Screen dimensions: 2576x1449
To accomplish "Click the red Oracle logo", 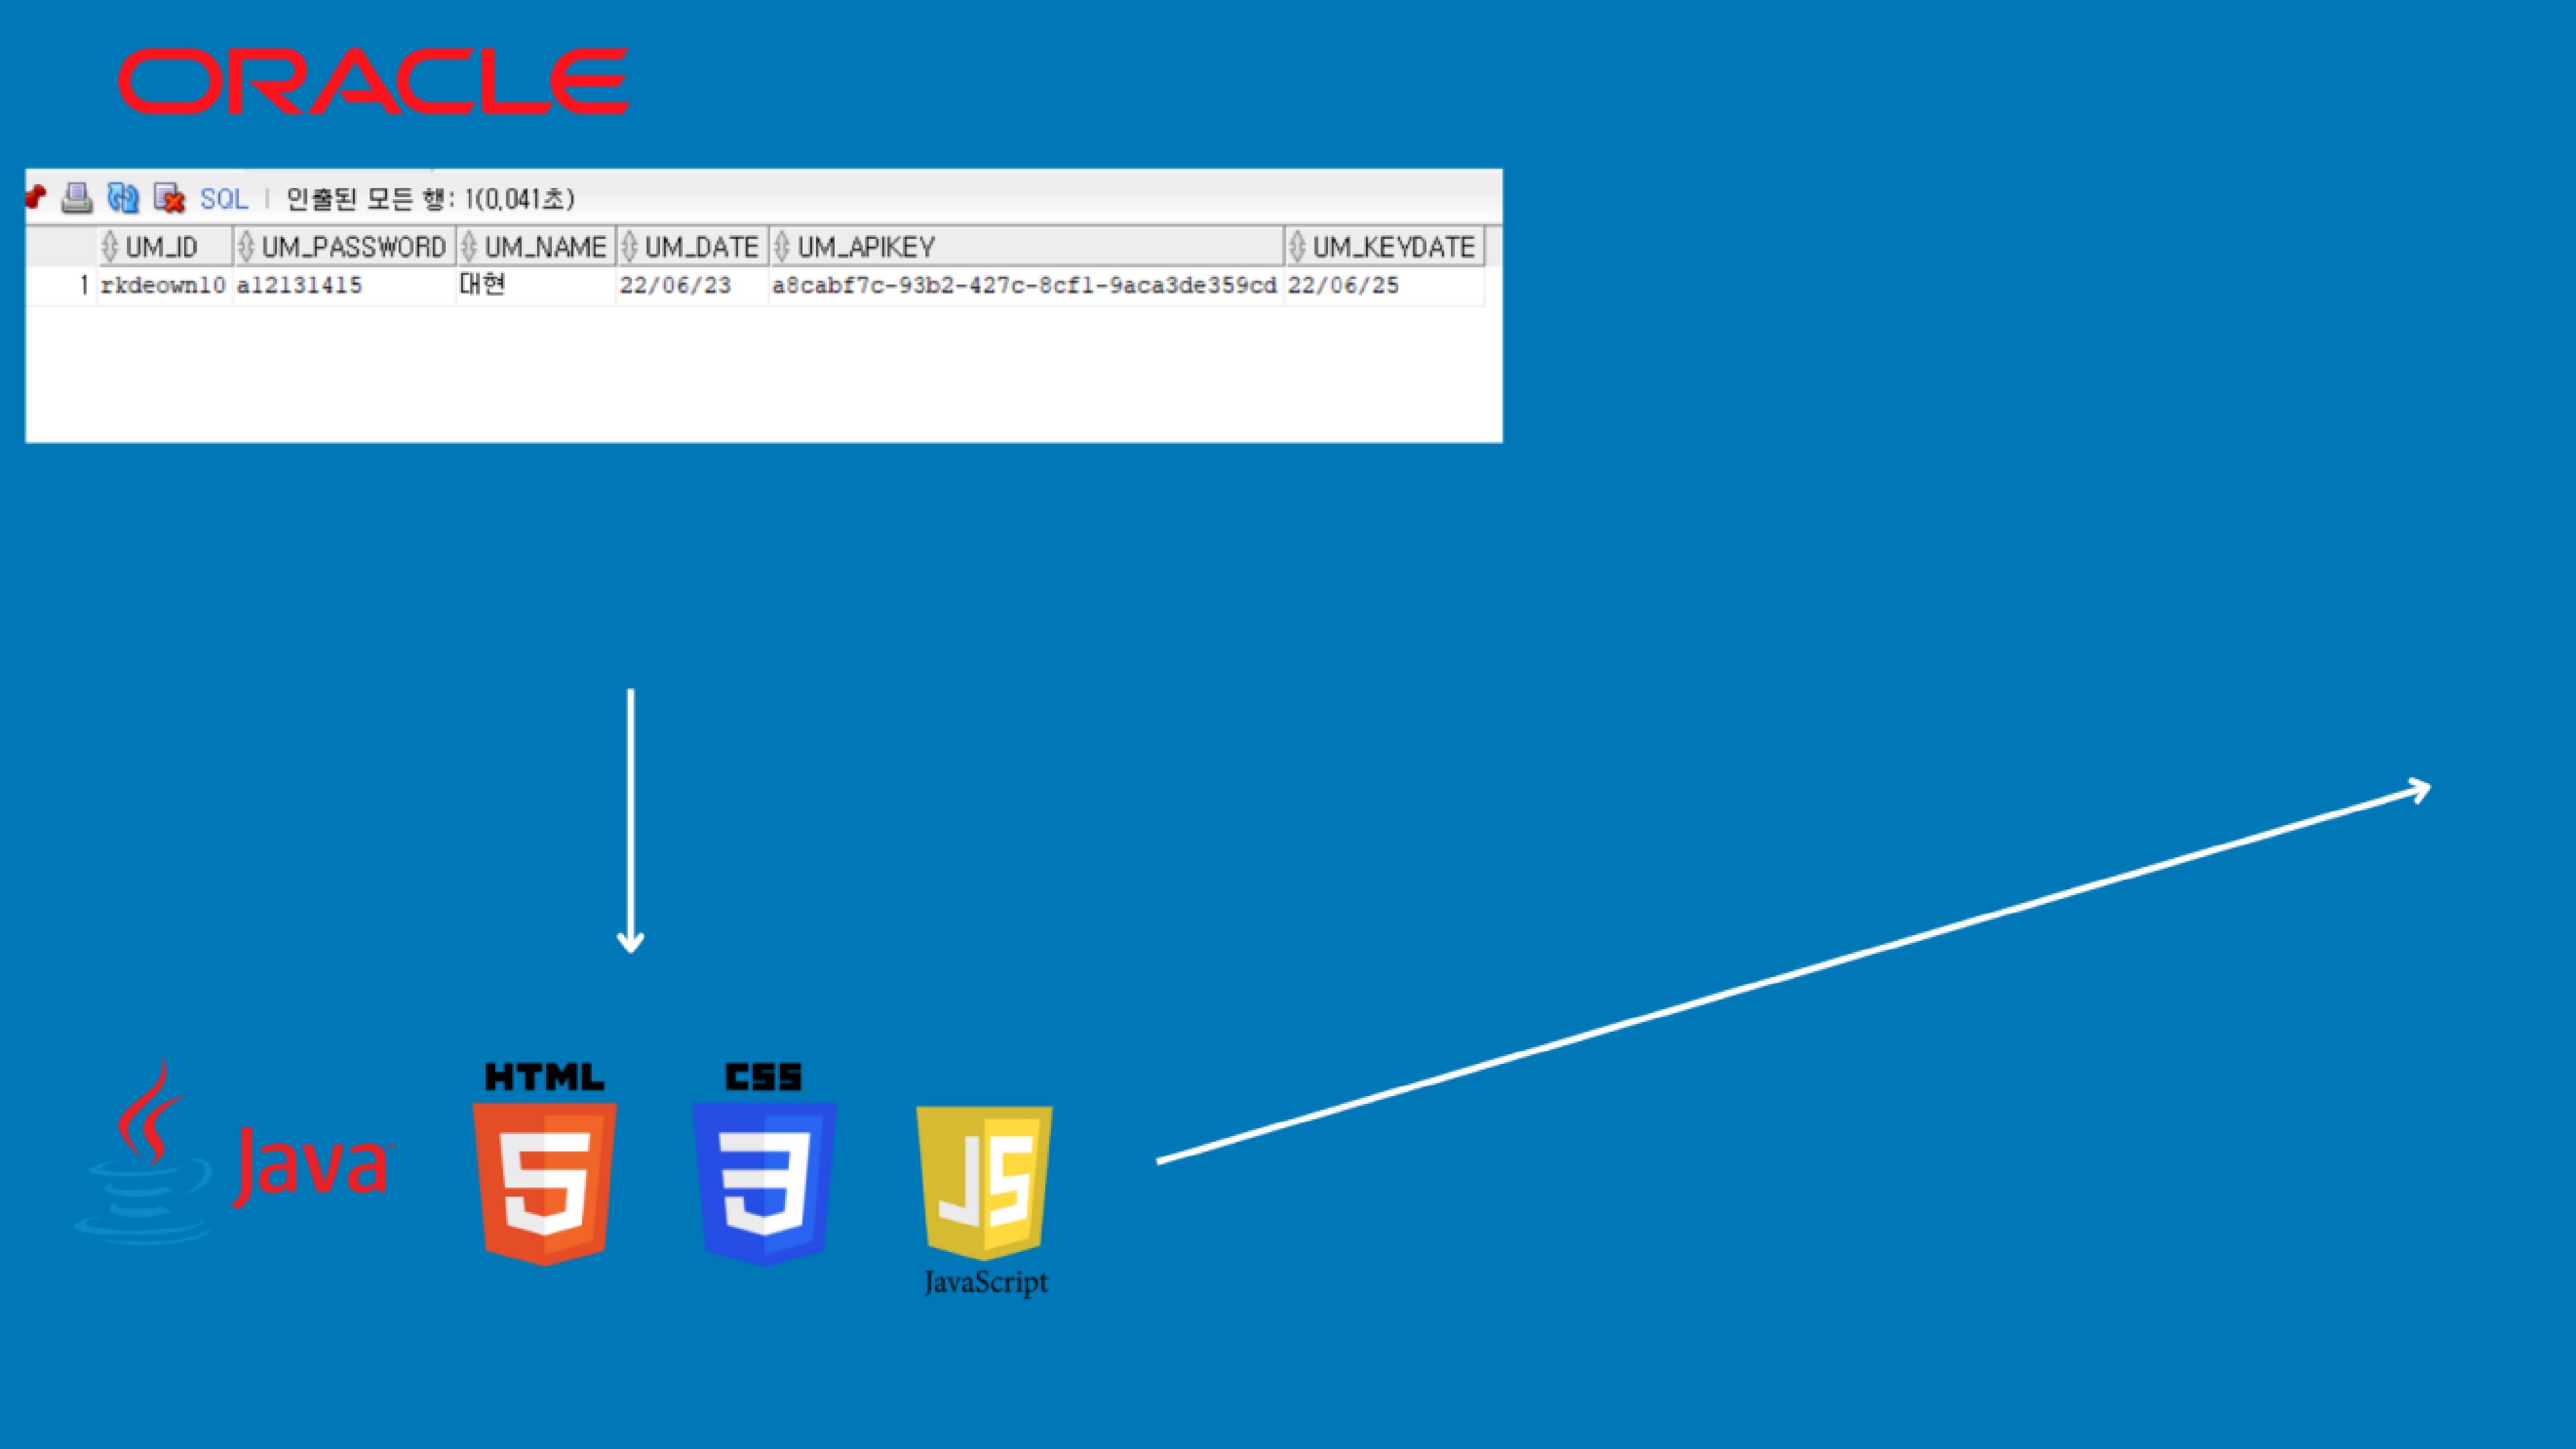I will tap(373, 81).
